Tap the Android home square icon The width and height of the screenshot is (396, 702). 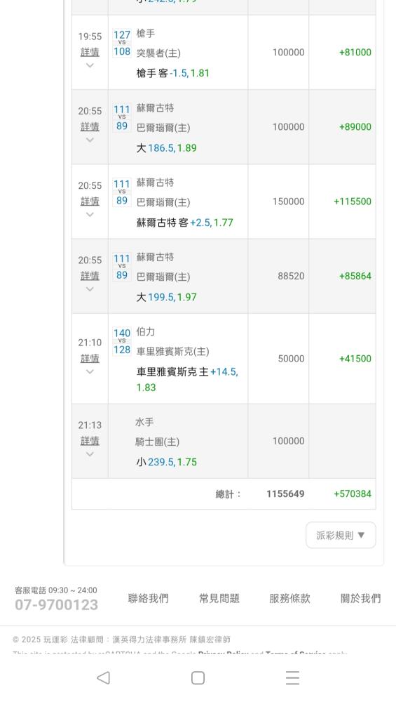198,678
